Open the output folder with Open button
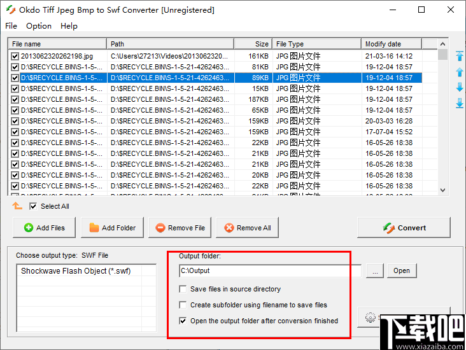 402,270
